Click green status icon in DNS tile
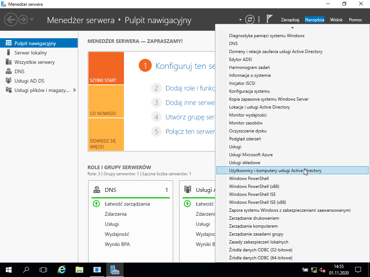The width and height of the screenshot is (370, 277). [x=96, y=204]
